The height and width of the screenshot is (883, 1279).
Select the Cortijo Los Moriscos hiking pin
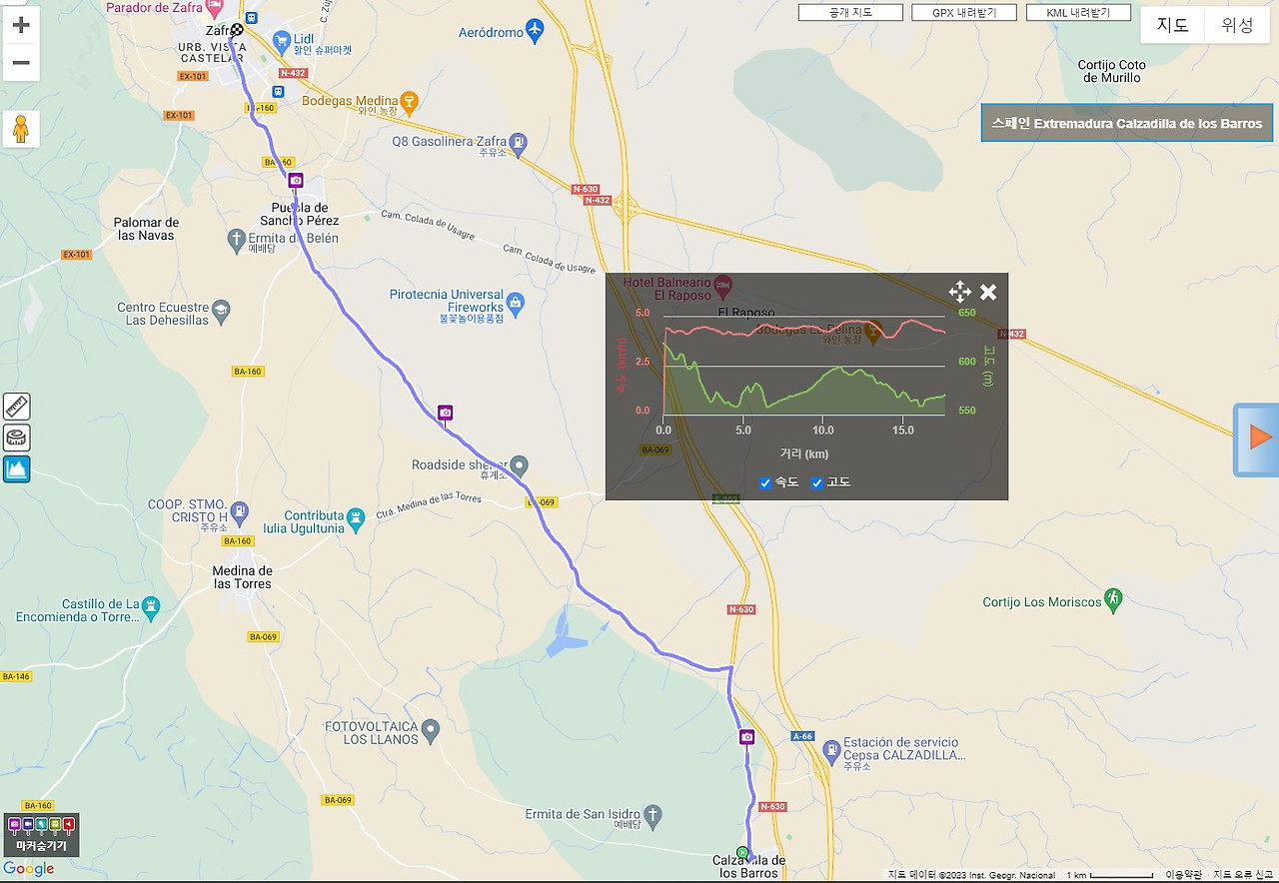[x=1114, y=600]
